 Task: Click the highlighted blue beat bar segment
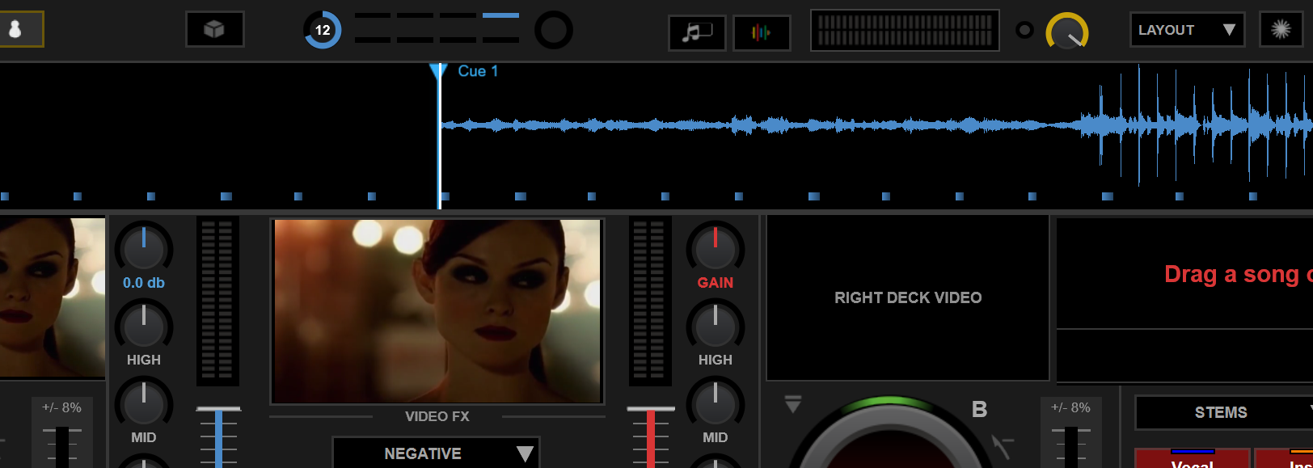500,15
